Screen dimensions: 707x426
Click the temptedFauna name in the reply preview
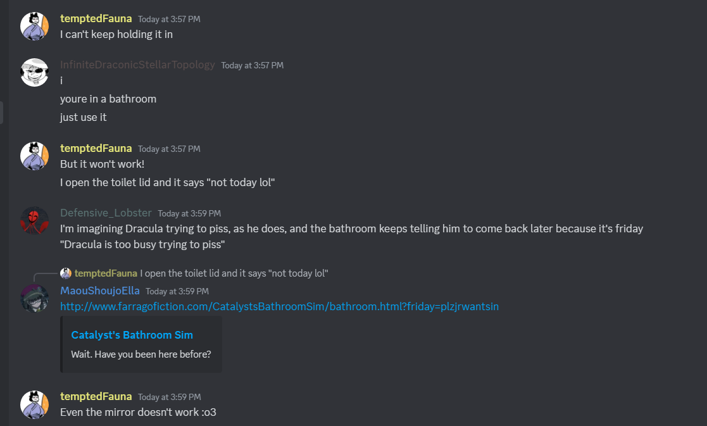[106, 273]
